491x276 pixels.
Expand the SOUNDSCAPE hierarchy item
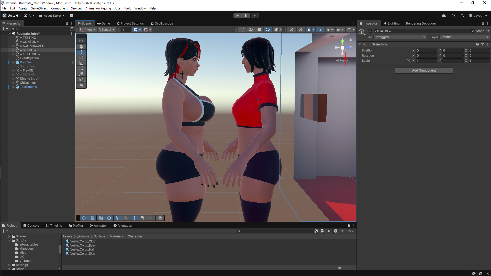13,46
